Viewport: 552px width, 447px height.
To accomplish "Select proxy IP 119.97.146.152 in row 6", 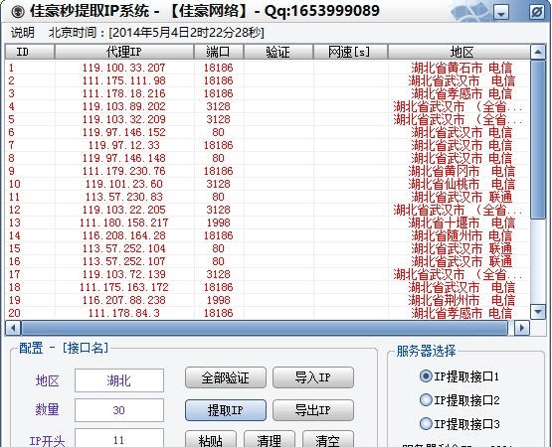I will (124, 132).
